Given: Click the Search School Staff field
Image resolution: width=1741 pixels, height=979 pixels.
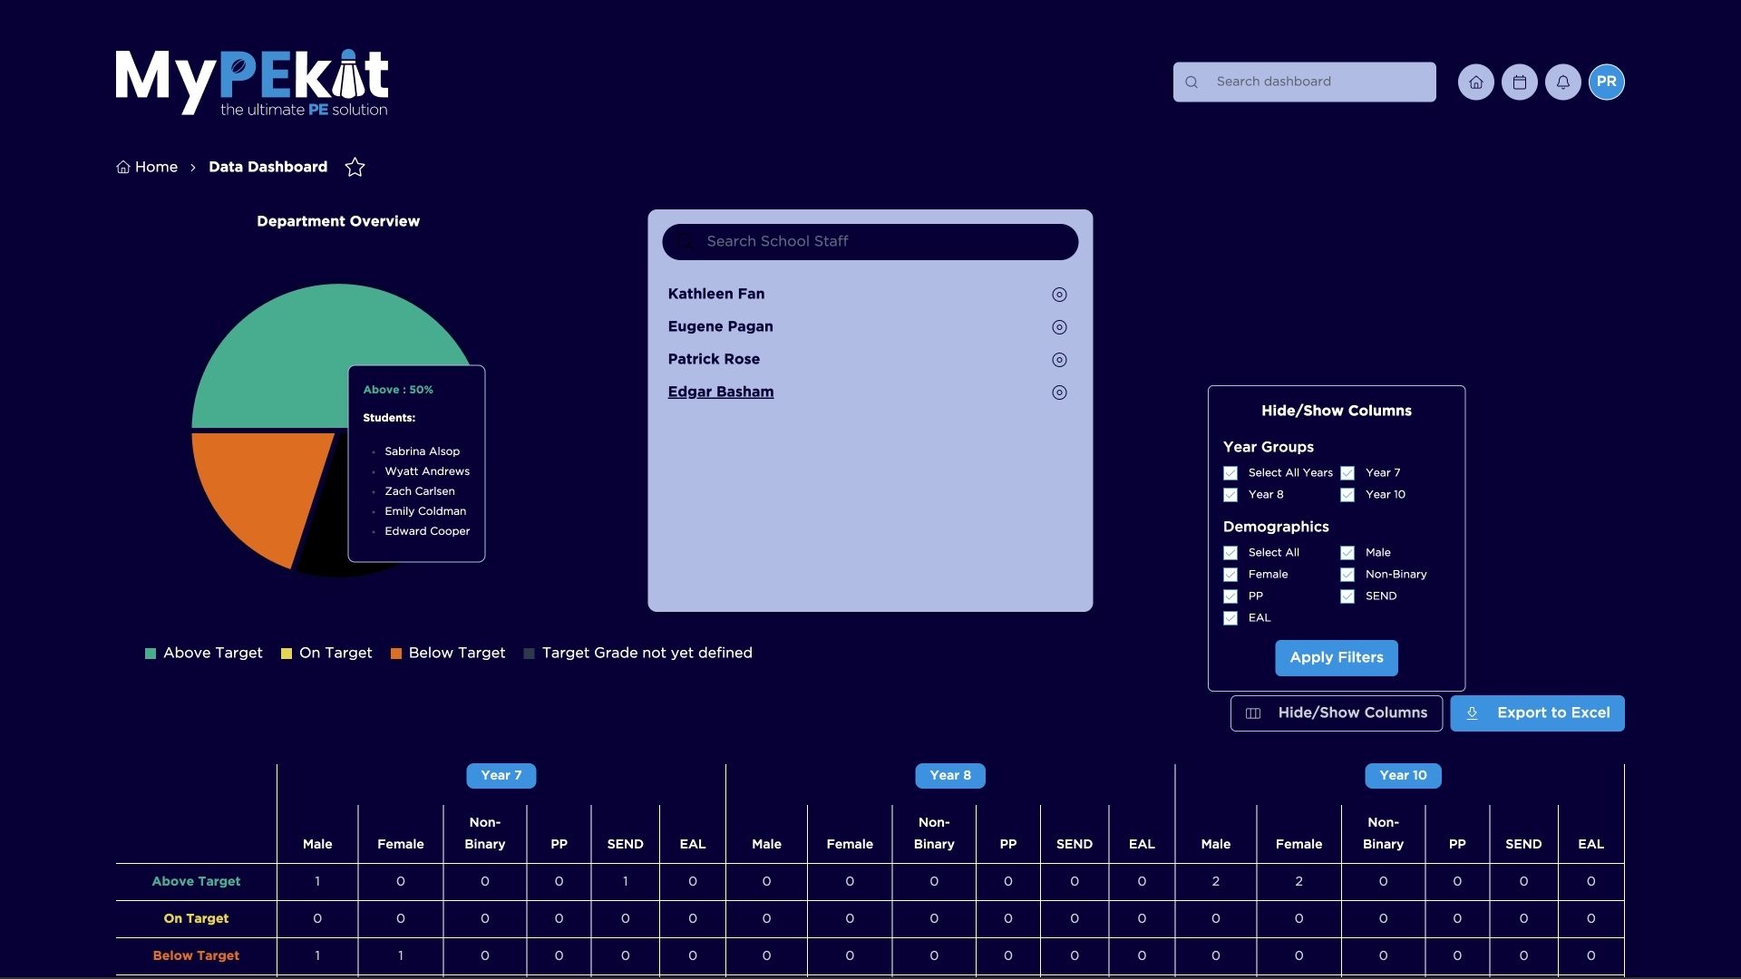Looking at the screenshot, I should pos(869,242).
